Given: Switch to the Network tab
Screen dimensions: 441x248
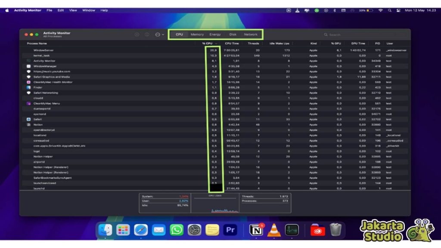Looking at the screenshot, I should [x=251, y=34].
